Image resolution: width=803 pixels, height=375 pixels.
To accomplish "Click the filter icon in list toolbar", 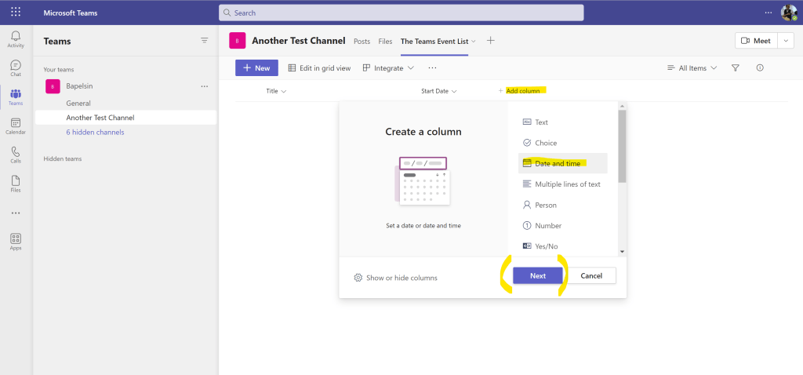I will coord(736,68).
